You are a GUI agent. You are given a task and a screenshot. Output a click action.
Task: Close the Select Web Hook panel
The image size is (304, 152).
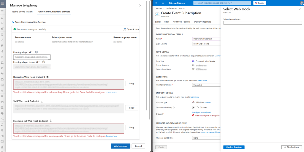pyautogui.click(x=299, y=9)
